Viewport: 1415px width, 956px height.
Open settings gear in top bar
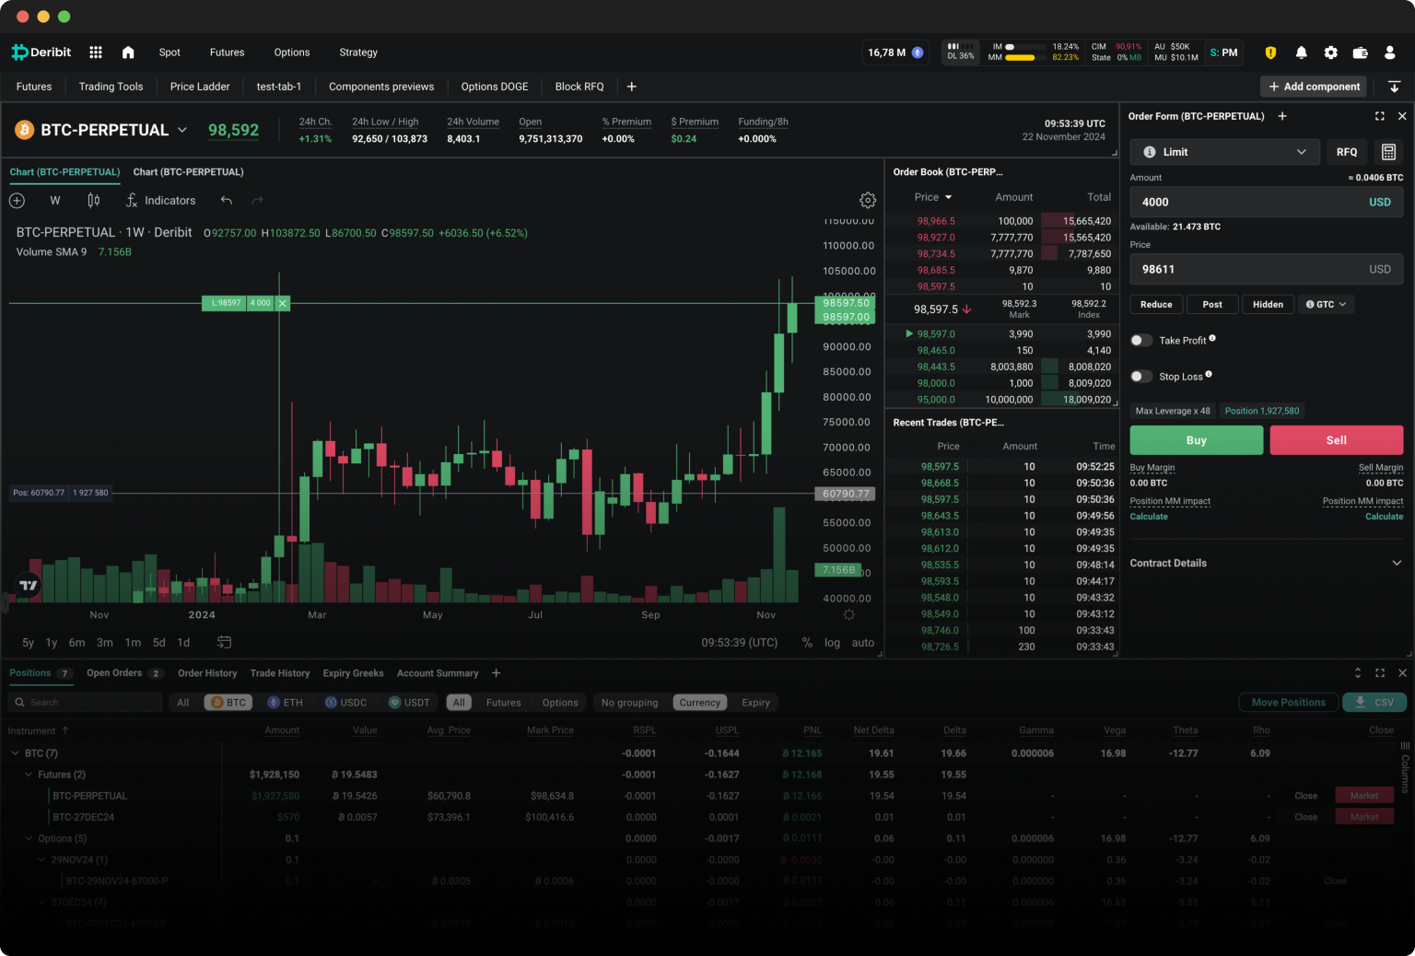pos(1330,52)
